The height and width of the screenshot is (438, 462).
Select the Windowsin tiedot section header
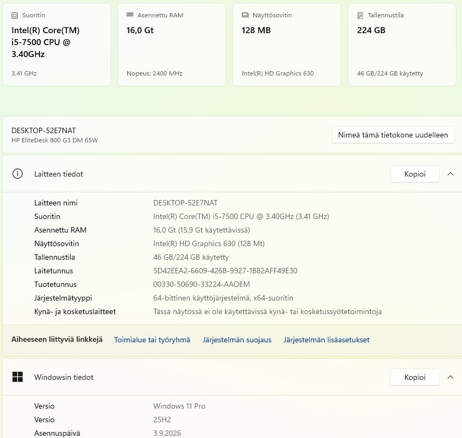pyautogui.click(x=231, y=377)
